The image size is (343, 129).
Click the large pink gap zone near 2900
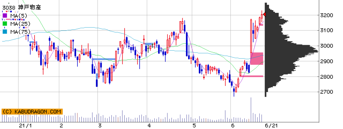257,59
